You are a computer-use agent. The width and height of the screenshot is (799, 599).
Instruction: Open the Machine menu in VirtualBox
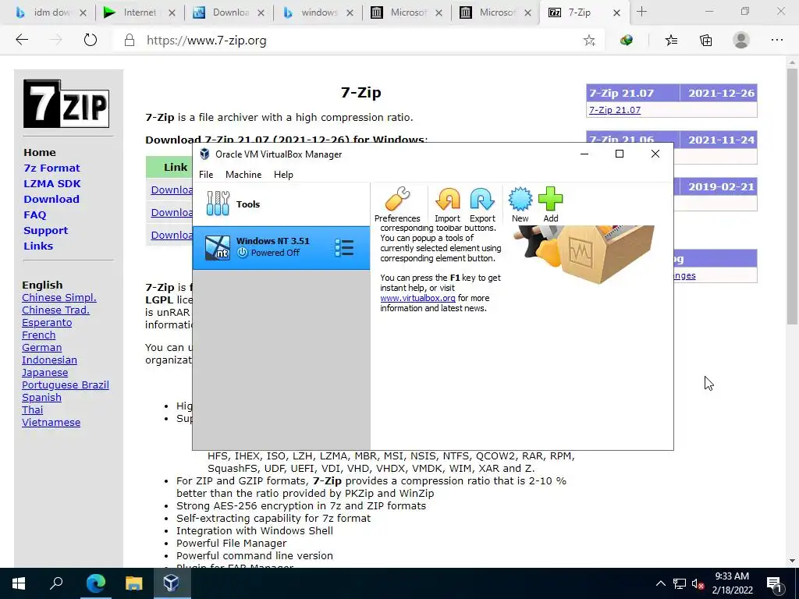coord(243,174)
